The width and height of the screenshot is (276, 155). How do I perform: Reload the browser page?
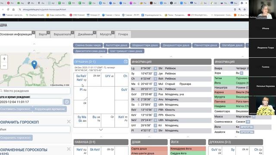pos(8,9)
